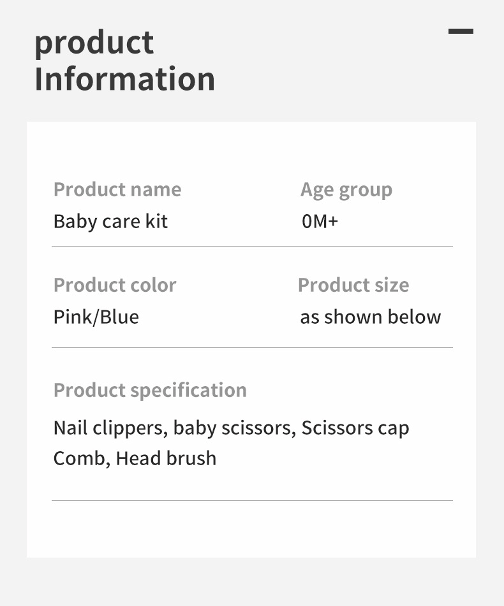Viewport: 504px width, 606px height.
Task: Select the 'Age group' label
Action: pyautogui.click(x=346, y=190)
